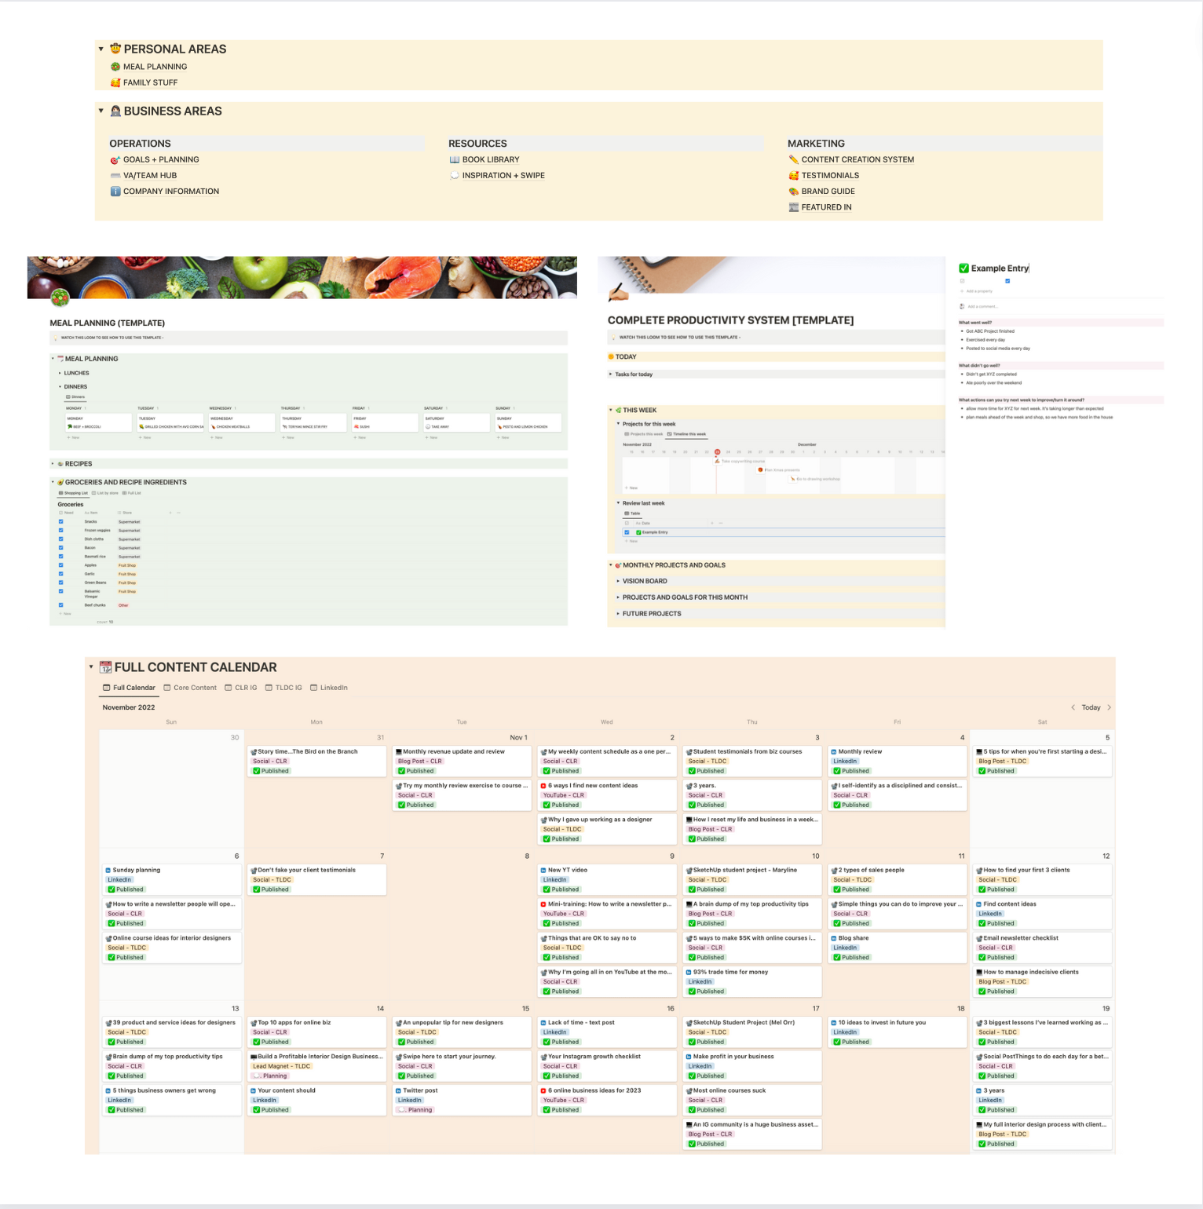
Task: Toggle the Beef chunks grocery checkbox
Action: coord(61,605)
